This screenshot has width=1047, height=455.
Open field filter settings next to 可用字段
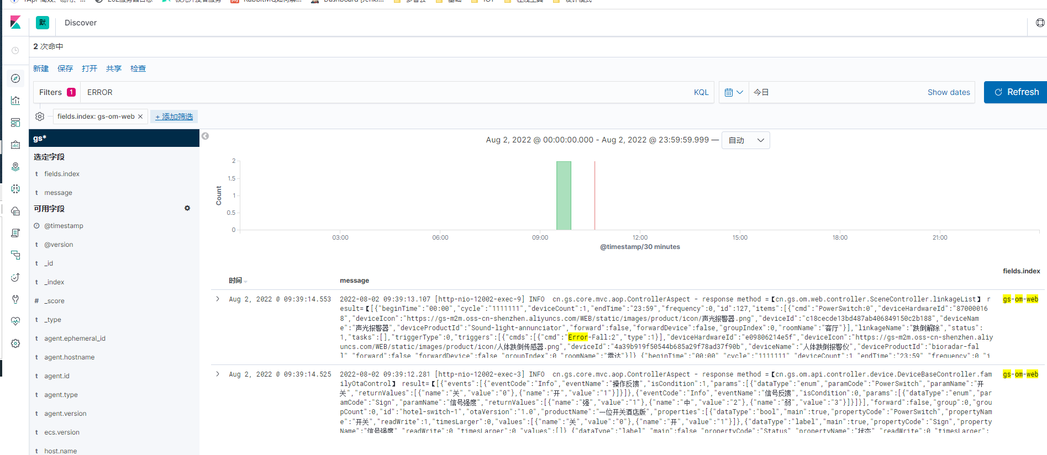point(187,208)
